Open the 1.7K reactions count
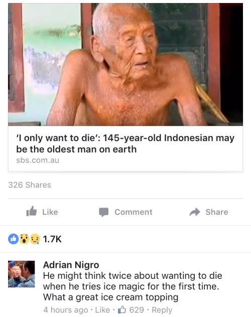Viewport: 251px width, 317px height. pos(52,239)
